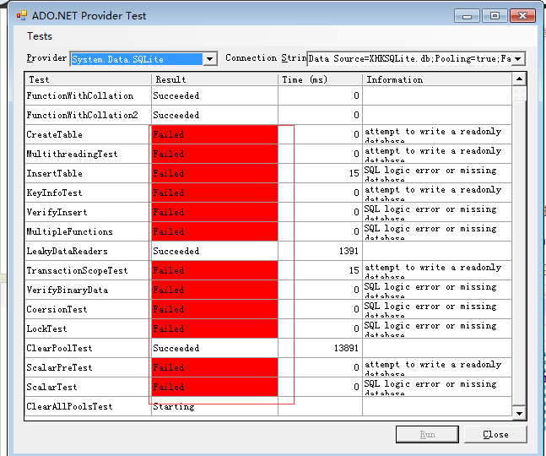The height and width of the screenshot is (456, 546).
Task: Click the 1391 time value
Action: click(x=349, y=251)
